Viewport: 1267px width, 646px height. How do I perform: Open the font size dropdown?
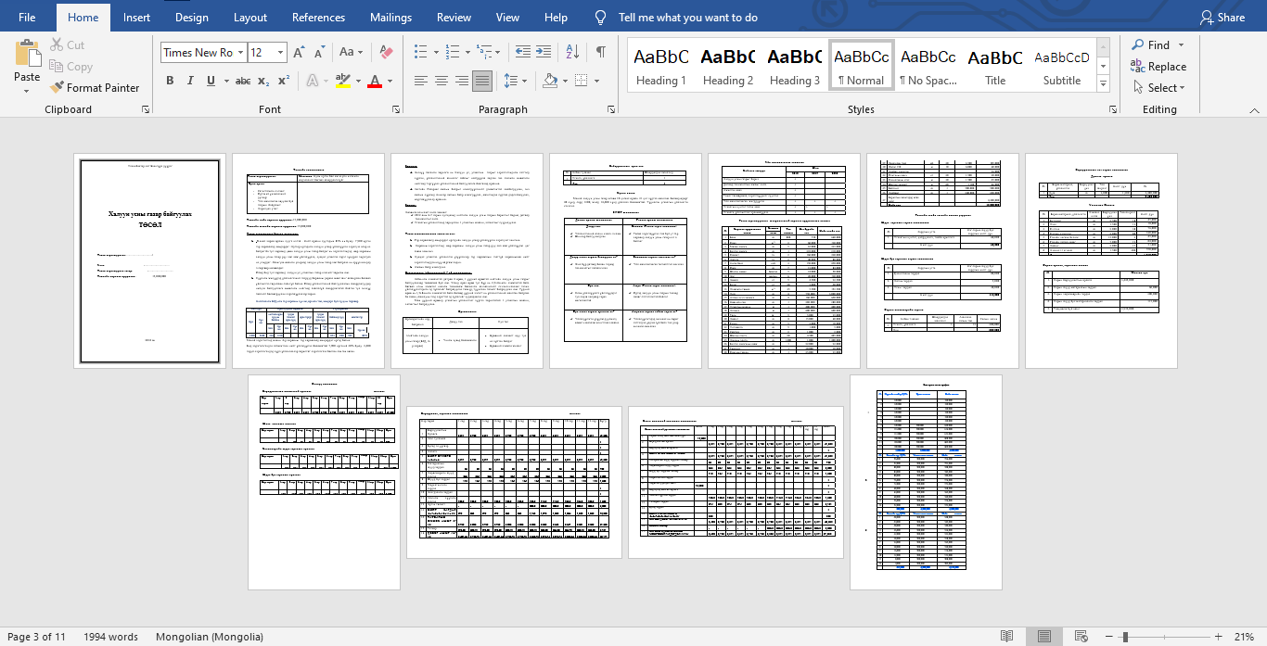tap(279, 53)
